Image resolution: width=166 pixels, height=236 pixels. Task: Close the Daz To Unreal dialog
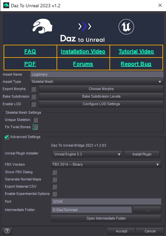click(160, 5)
